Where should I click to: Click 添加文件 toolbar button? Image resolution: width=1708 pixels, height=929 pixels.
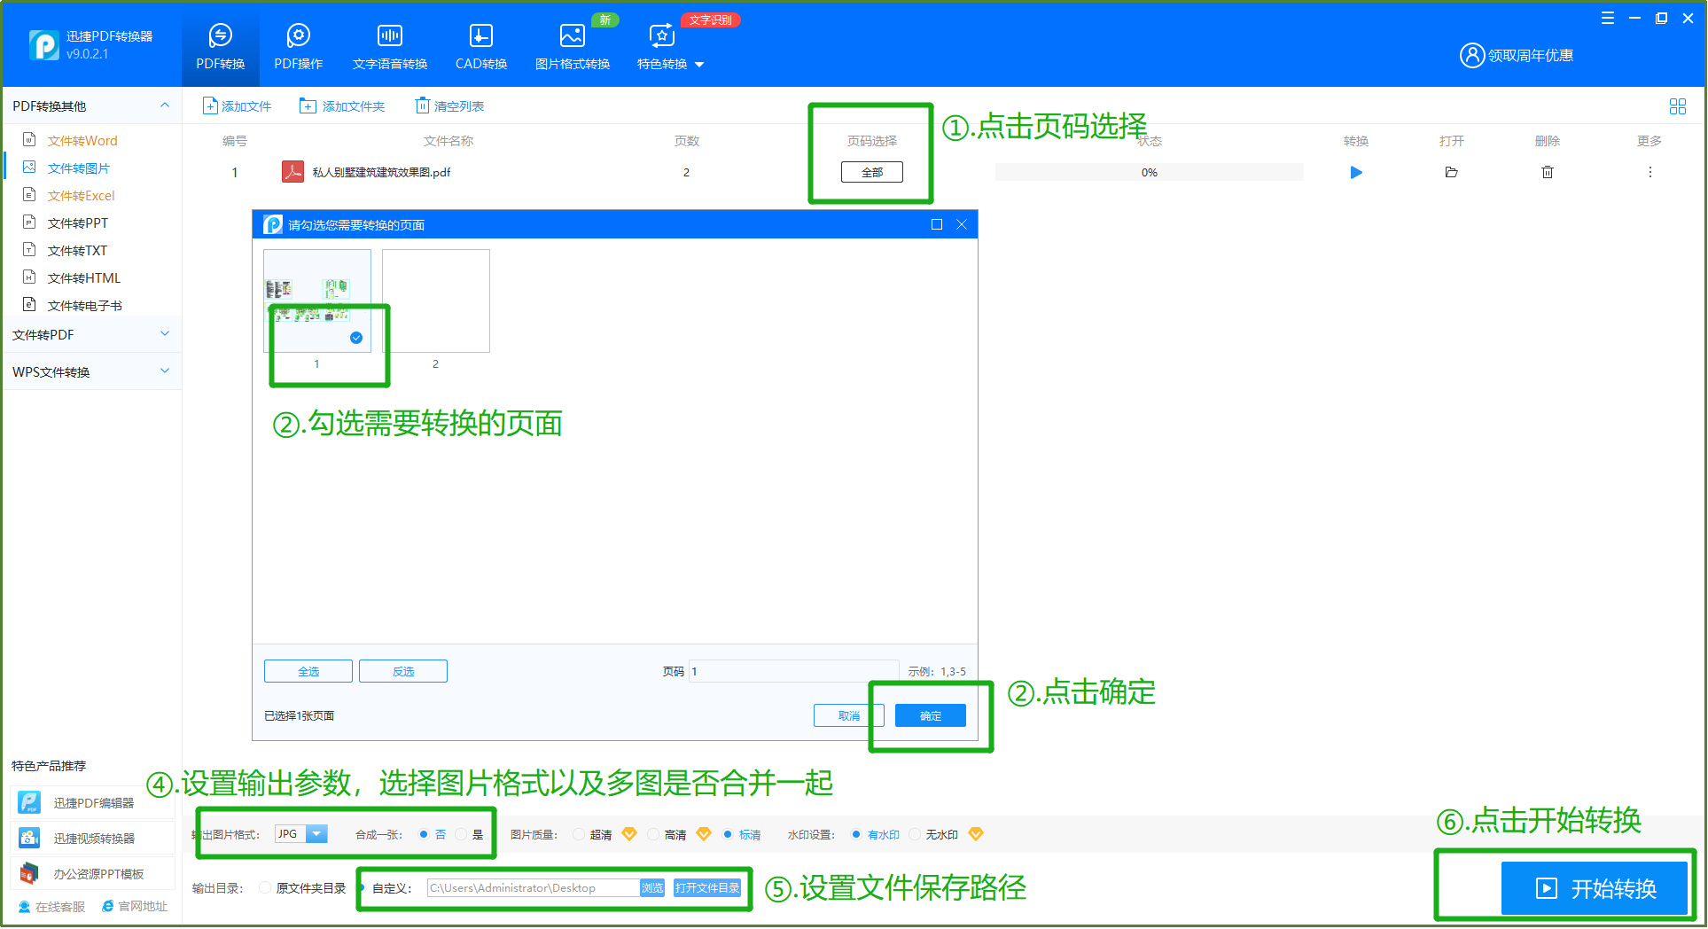point(237,106)
